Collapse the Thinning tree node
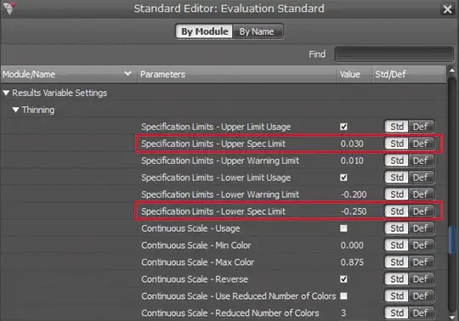The image size is (459, 321). pyautogui.click(x=16, y=110)
